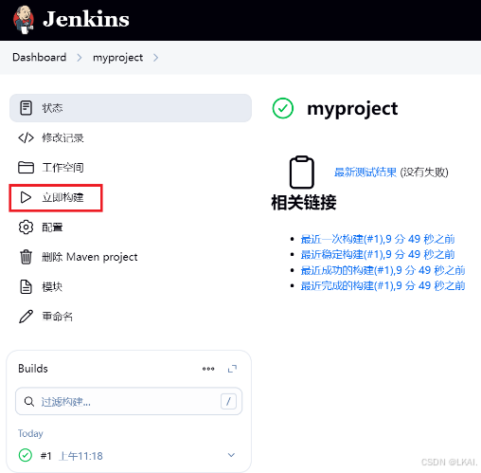481x473 pixels.
Task: Click the 工作空间 folder icon
Action: [x=26, y=168]
